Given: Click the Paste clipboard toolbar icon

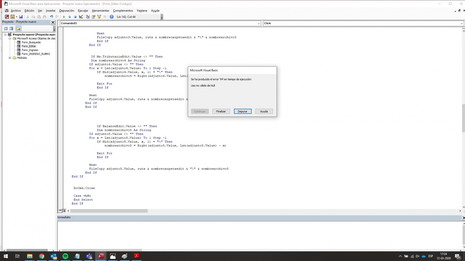Looking at the screenshot, I should coord(39,17).
